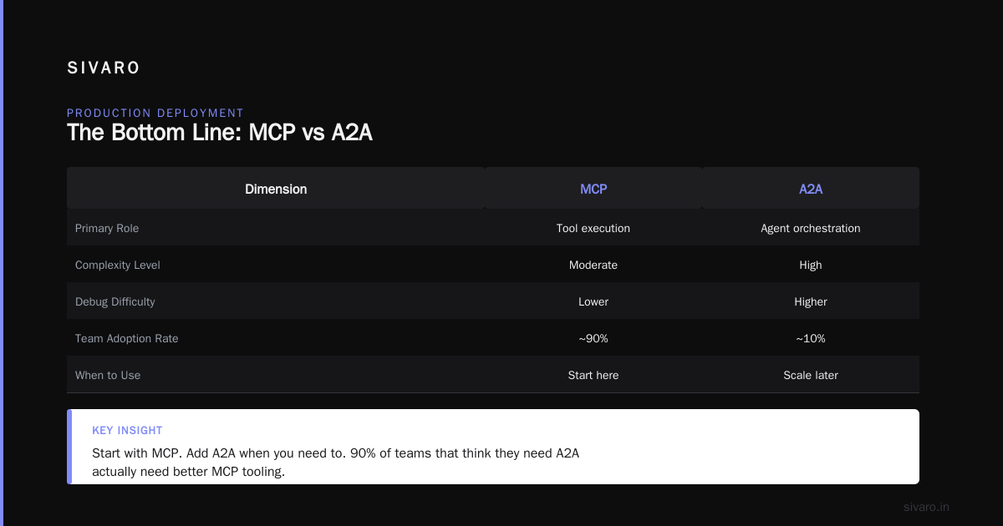Click the 'Tool execution' cell
This screenshot has height=526, width=1003.
click(593, 228)
